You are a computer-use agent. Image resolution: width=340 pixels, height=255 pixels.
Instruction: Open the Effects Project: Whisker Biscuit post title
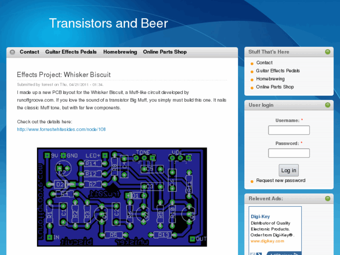tap(64, 75)
